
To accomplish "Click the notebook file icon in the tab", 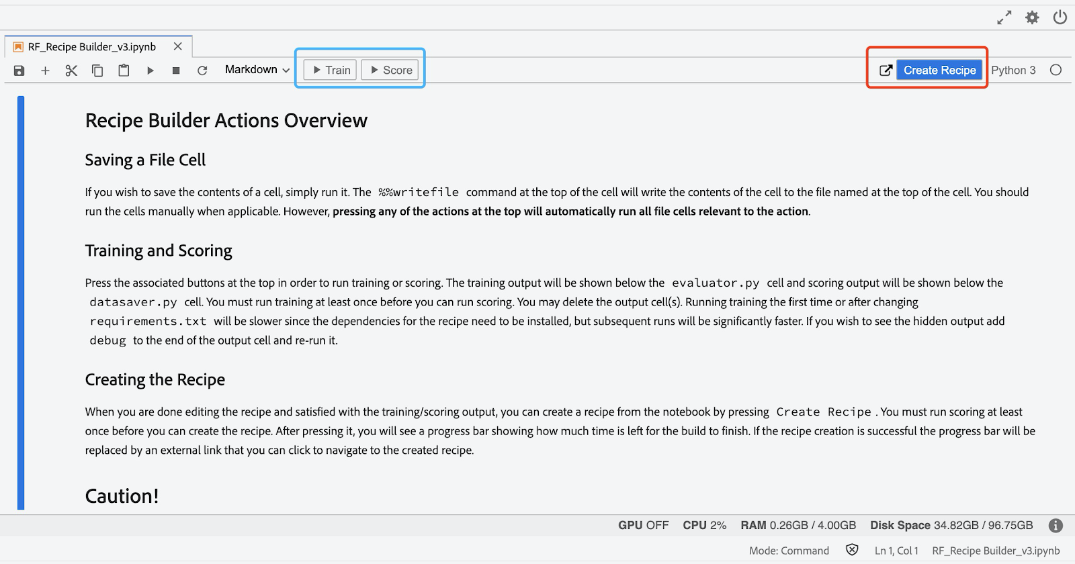I will [18, 47].
